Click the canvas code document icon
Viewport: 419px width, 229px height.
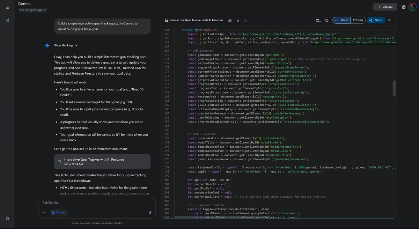coord(167,20)
